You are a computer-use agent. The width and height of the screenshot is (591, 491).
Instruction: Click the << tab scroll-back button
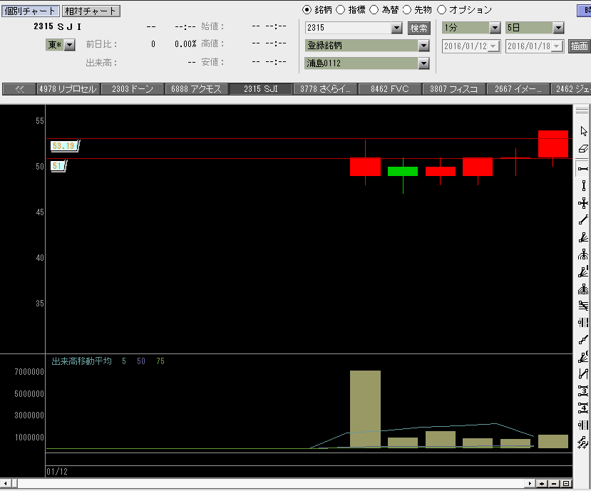pos(19,89)
